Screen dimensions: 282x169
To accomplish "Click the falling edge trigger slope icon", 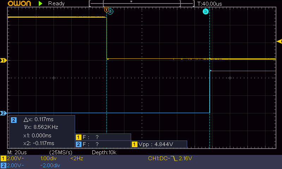I will coord(174,158).
